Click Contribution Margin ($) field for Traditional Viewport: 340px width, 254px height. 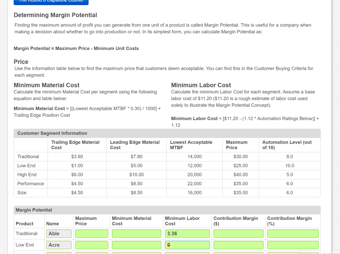pyautogui.click(x=238, y=234)
